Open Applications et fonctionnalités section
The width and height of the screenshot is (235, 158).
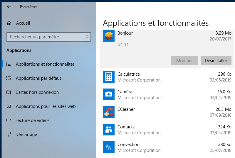(x=45, y=64)
